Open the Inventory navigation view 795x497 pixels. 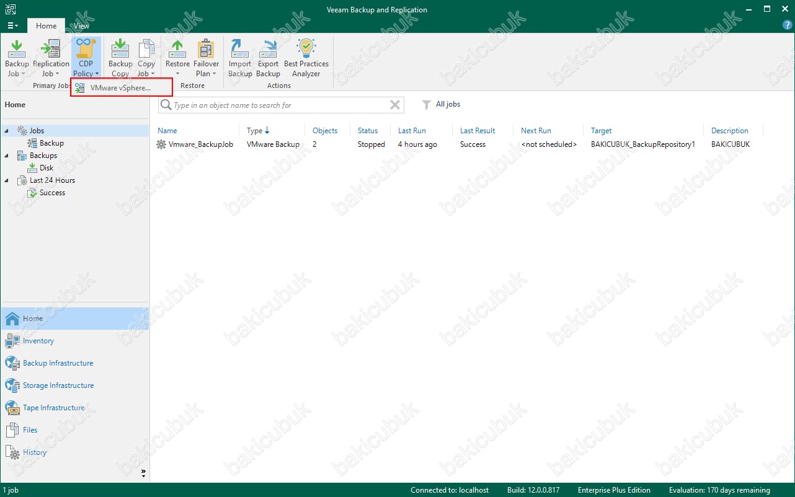tap(74, 341)
